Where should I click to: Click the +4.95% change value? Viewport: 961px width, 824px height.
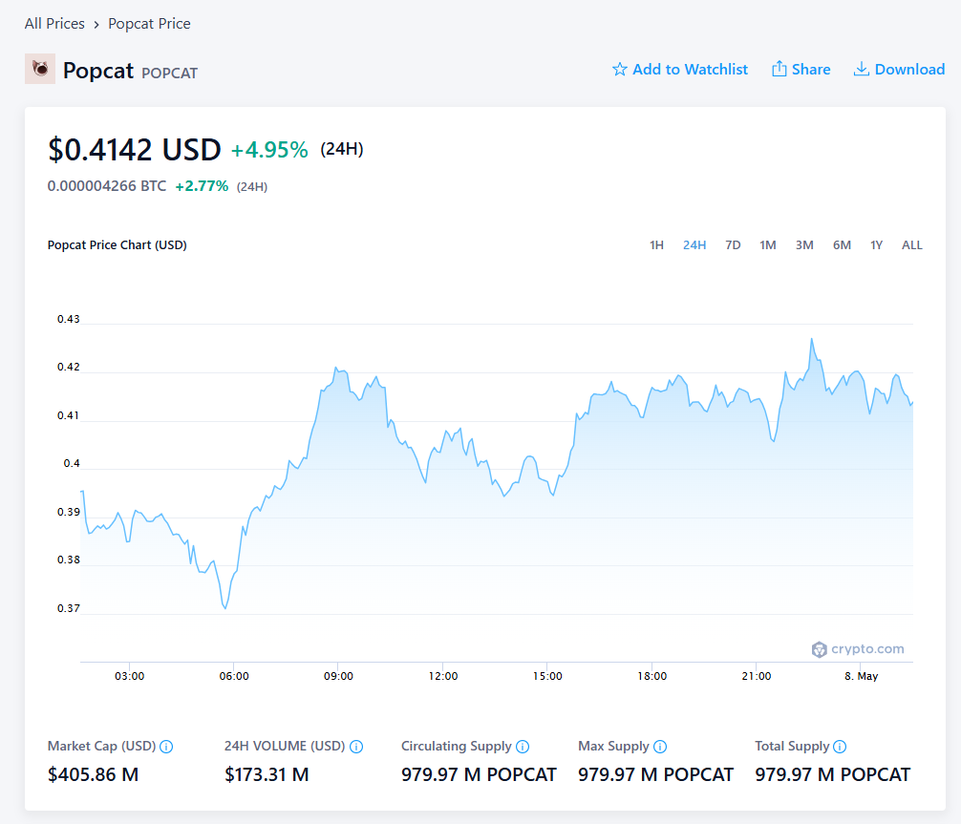coord(269,150)
